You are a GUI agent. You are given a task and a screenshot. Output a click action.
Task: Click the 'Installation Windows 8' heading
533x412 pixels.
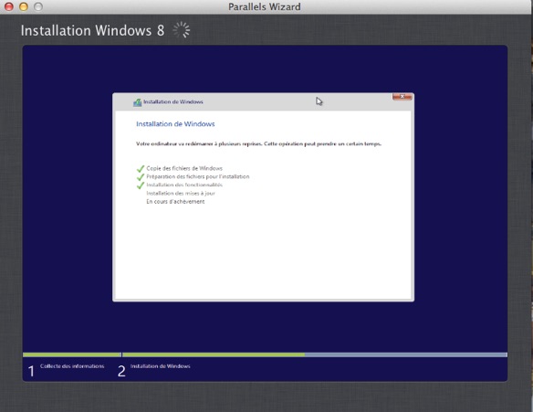pyautogui.click(x=92, y=30)
